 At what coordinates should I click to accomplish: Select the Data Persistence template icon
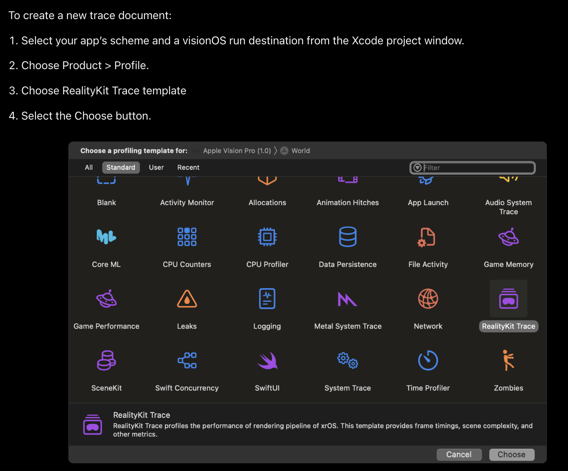pyautogui.click(x=347, y=237)
